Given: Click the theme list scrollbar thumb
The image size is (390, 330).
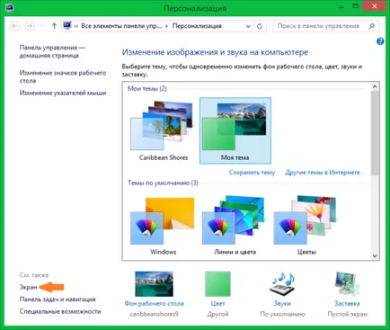Looking at the screenshot, I should tap(375, 133).
